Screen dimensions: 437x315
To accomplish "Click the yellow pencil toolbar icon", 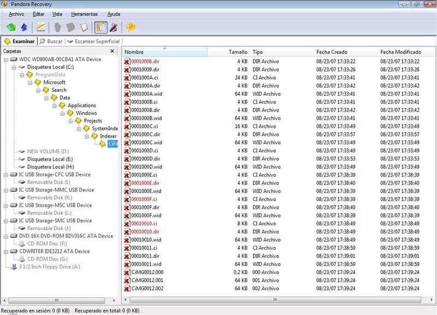I will [40, 27].
